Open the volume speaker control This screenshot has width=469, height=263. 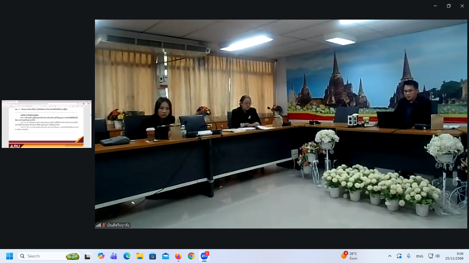tap(438, 256)
